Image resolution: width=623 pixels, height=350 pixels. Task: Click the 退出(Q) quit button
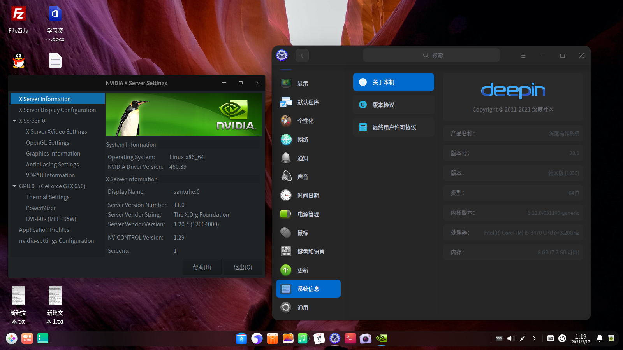(x=243, y=267)
